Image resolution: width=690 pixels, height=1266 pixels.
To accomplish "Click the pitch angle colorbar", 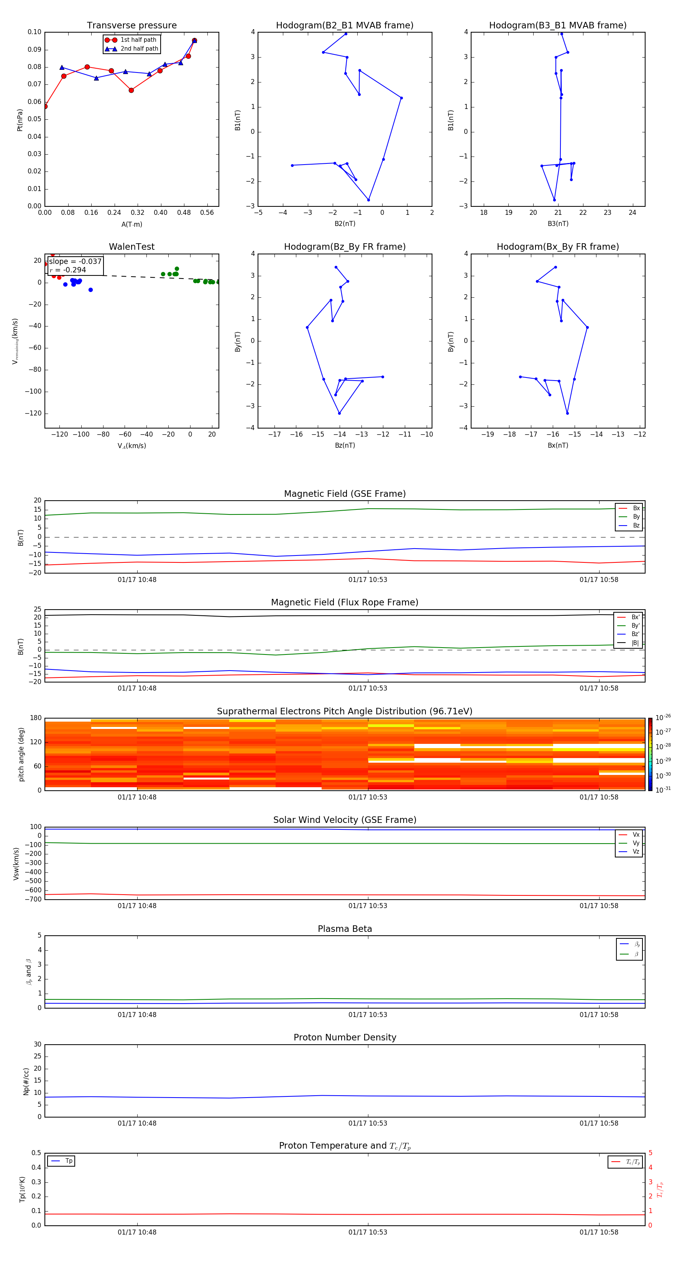I will (650, 754).
